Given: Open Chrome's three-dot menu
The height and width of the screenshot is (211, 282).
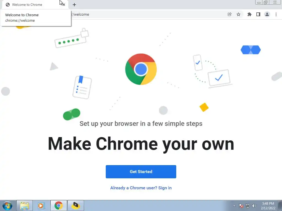Looking at the screenshot, I should pos(276,14).
